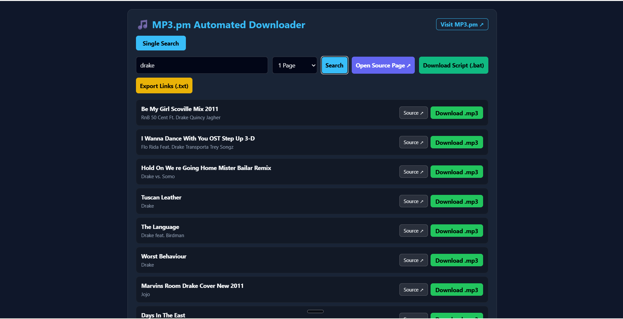Open Source for Tuscan Leather

413,201
